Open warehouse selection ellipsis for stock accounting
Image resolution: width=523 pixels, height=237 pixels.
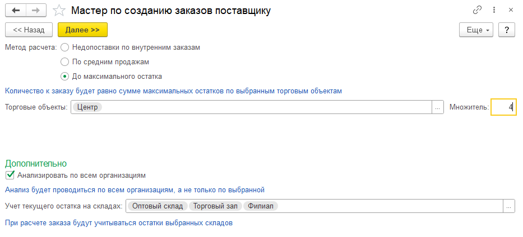(x=509, y=206)
